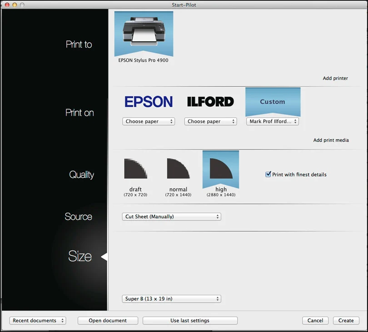This screenshot has width=368, height=332.
Task: Click the Add printer link
Action: [x=335, y=78]
